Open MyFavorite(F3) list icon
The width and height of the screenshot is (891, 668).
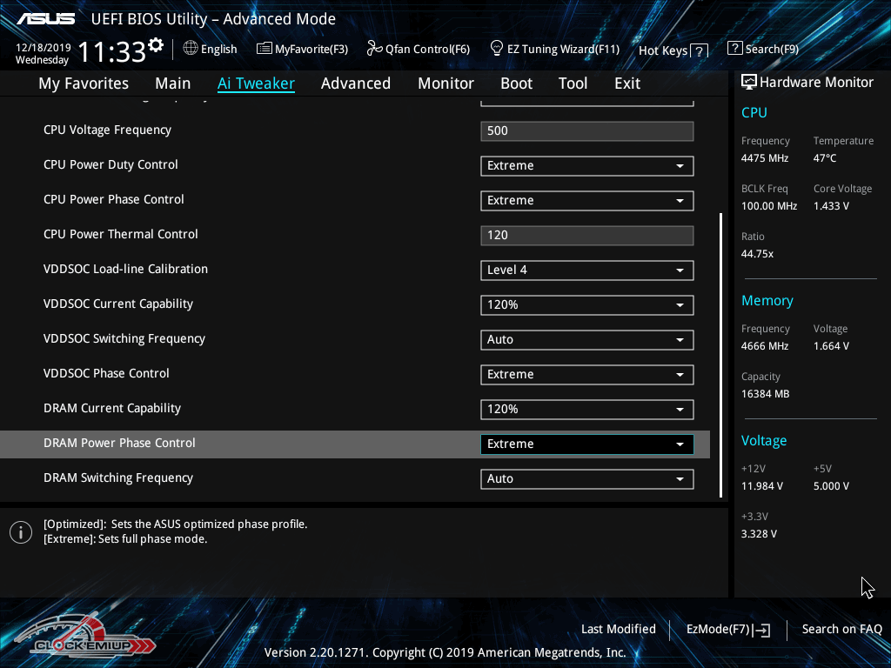[x=265, y=49]
